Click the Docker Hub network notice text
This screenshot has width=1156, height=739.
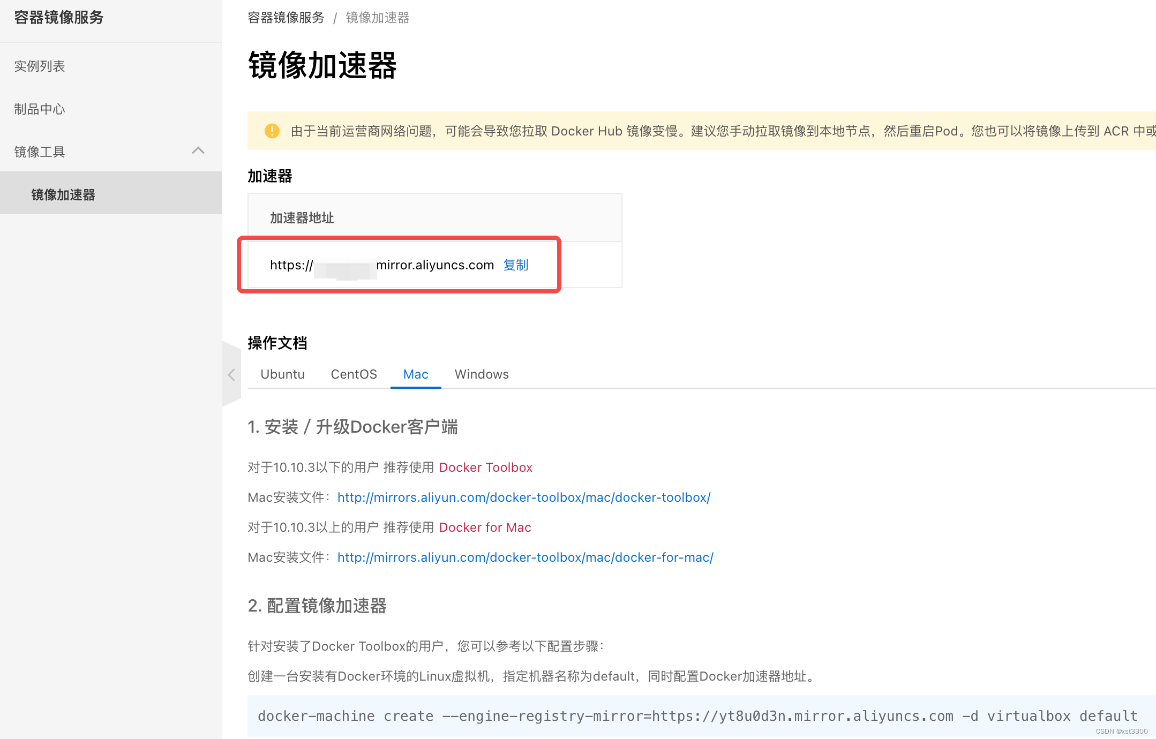(x=723, y=131)
